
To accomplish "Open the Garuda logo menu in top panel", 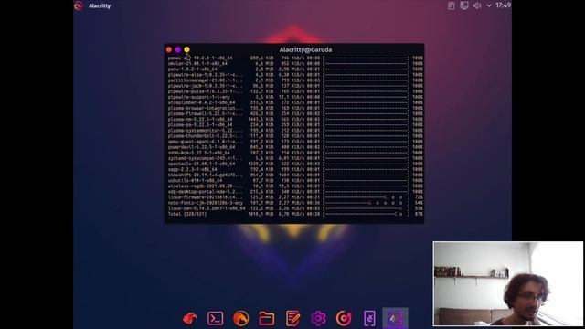I will (x=79, y=5).
